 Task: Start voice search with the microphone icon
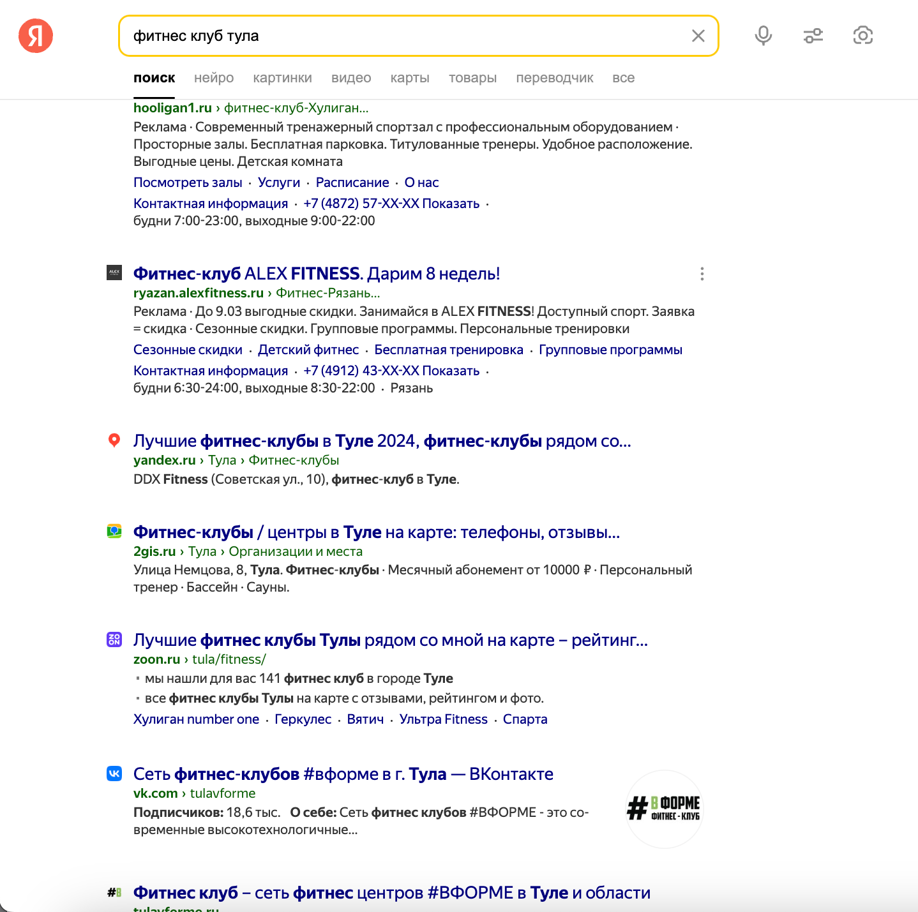(764, 36)
